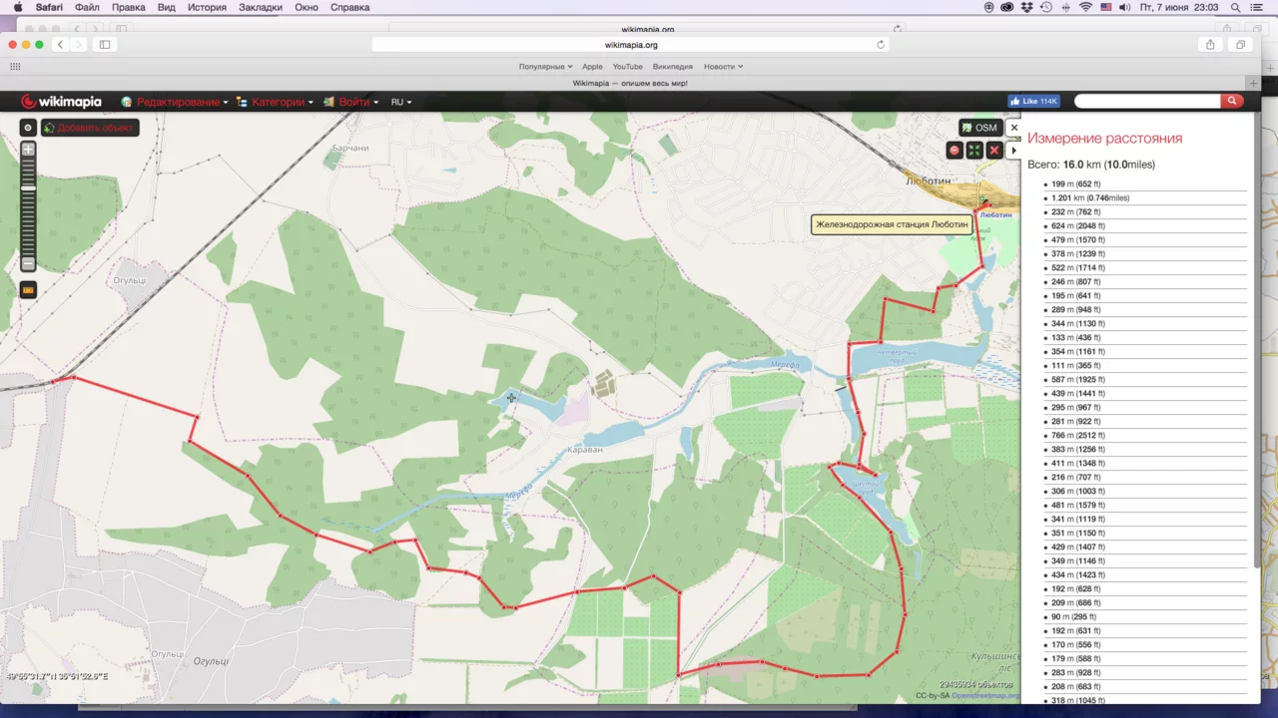
Task: Click the Wi-Fi status icon
Action: [1085, 7]
